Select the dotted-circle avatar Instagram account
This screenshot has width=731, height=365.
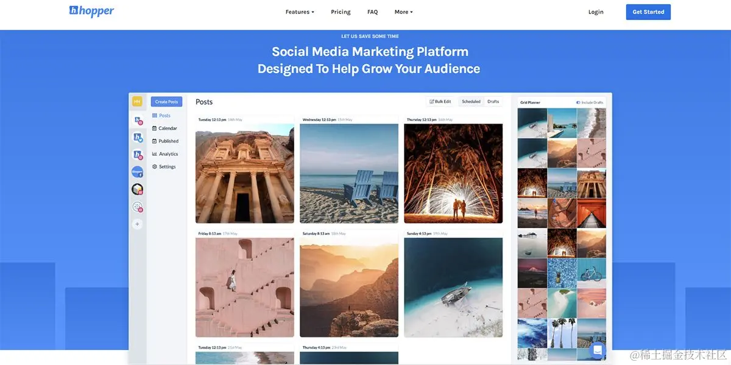coord(138,207)
